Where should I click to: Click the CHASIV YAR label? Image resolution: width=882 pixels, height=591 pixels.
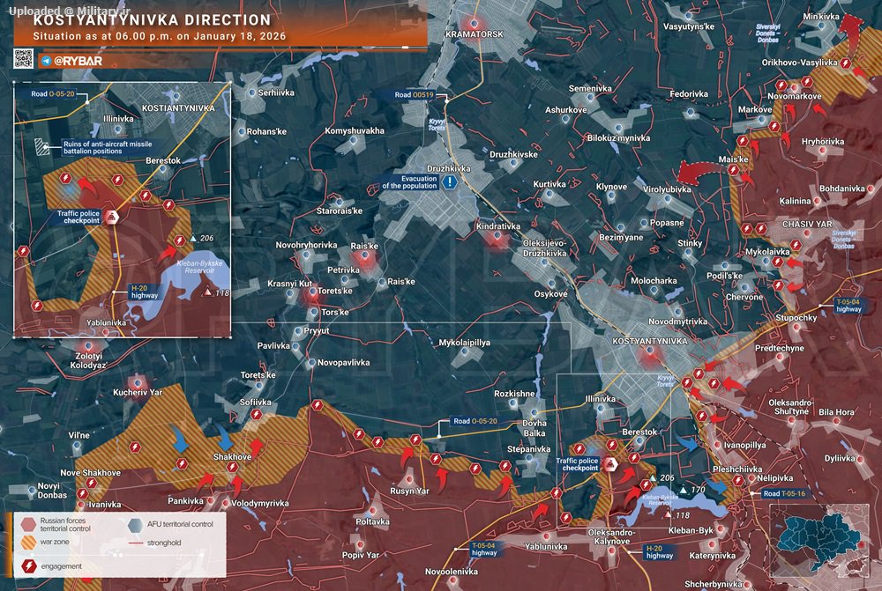(807, 224)
